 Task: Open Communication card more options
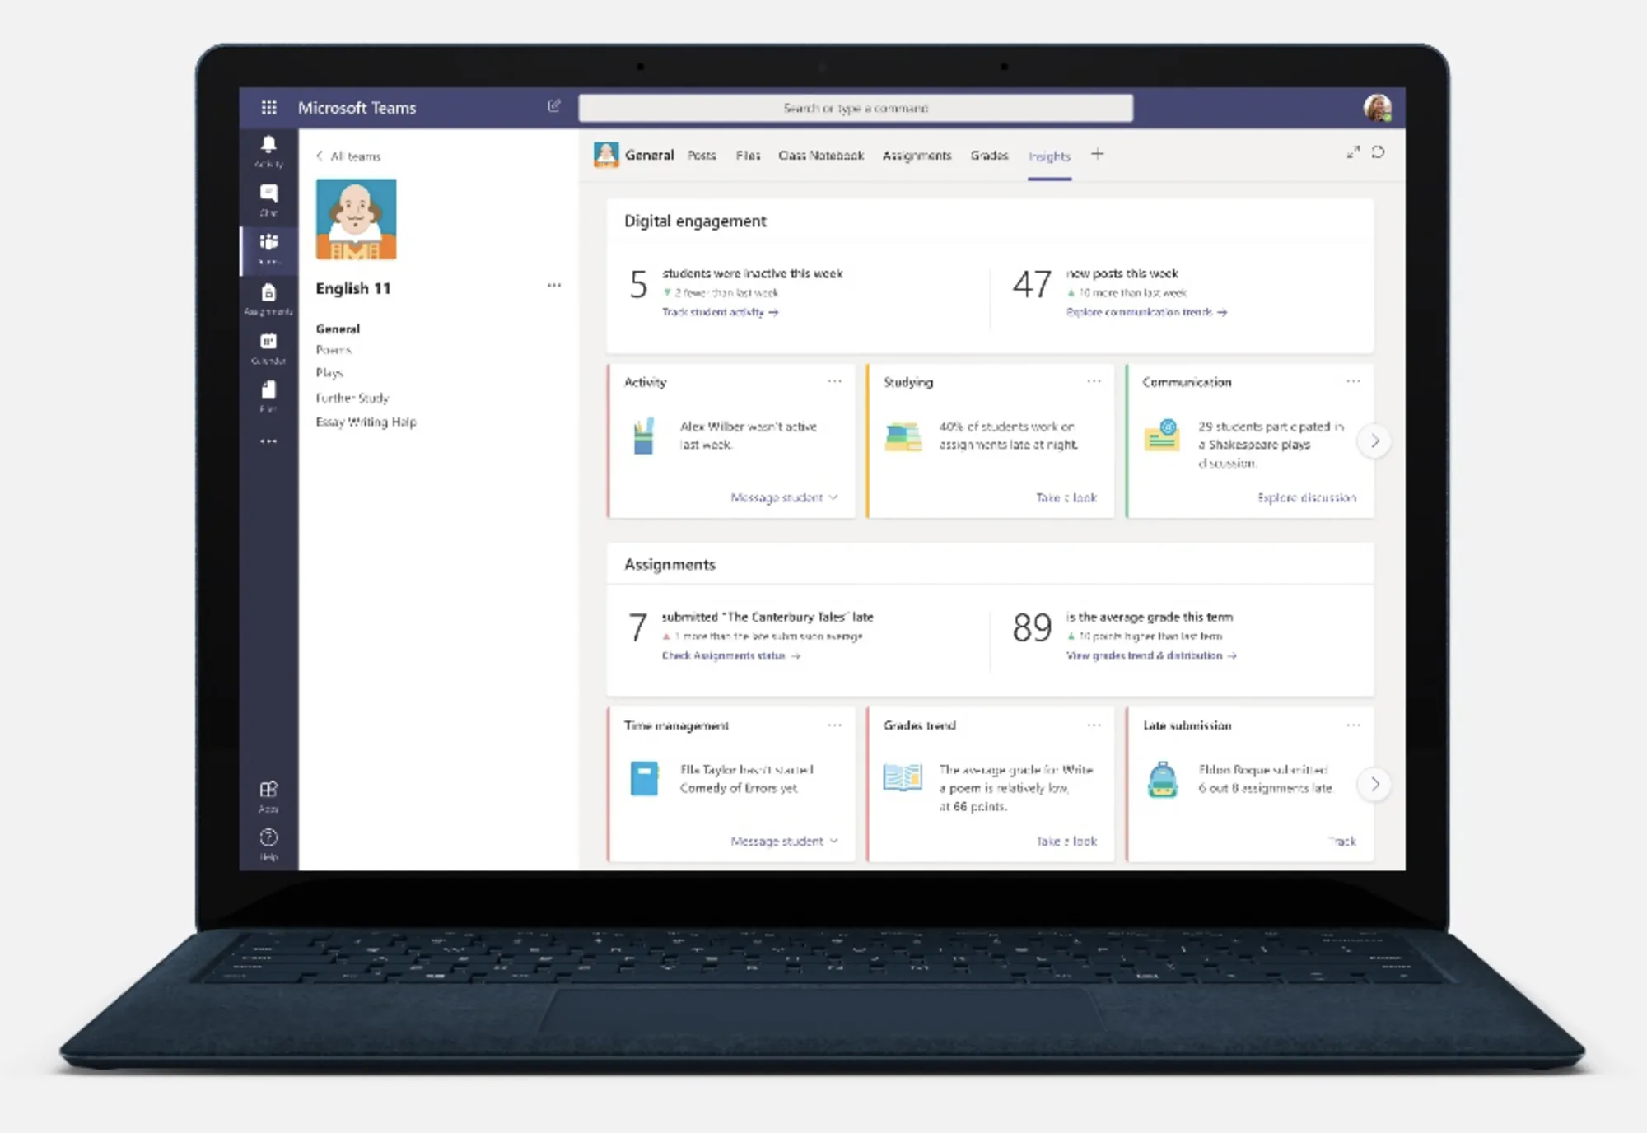(x=1353, y=381)
